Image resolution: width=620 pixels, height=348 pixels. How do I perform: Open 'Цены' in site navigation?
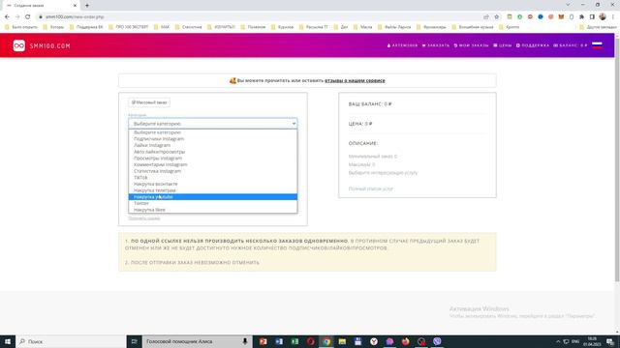tap(502, 45)
